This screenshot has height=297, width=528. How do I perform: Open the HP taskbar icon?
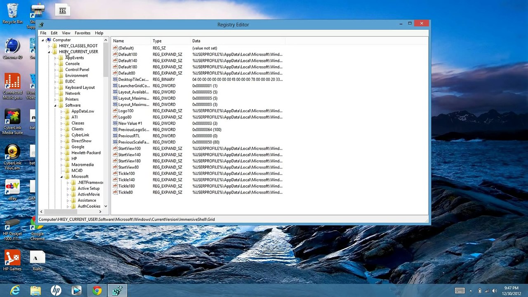coord(56,291)
